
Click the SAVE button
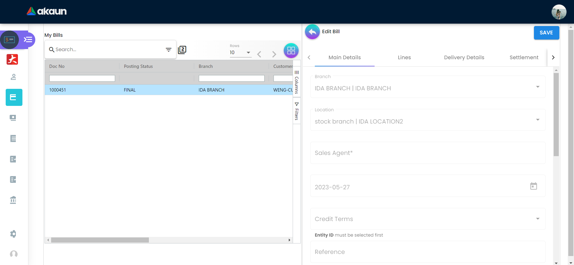(546, 33)
